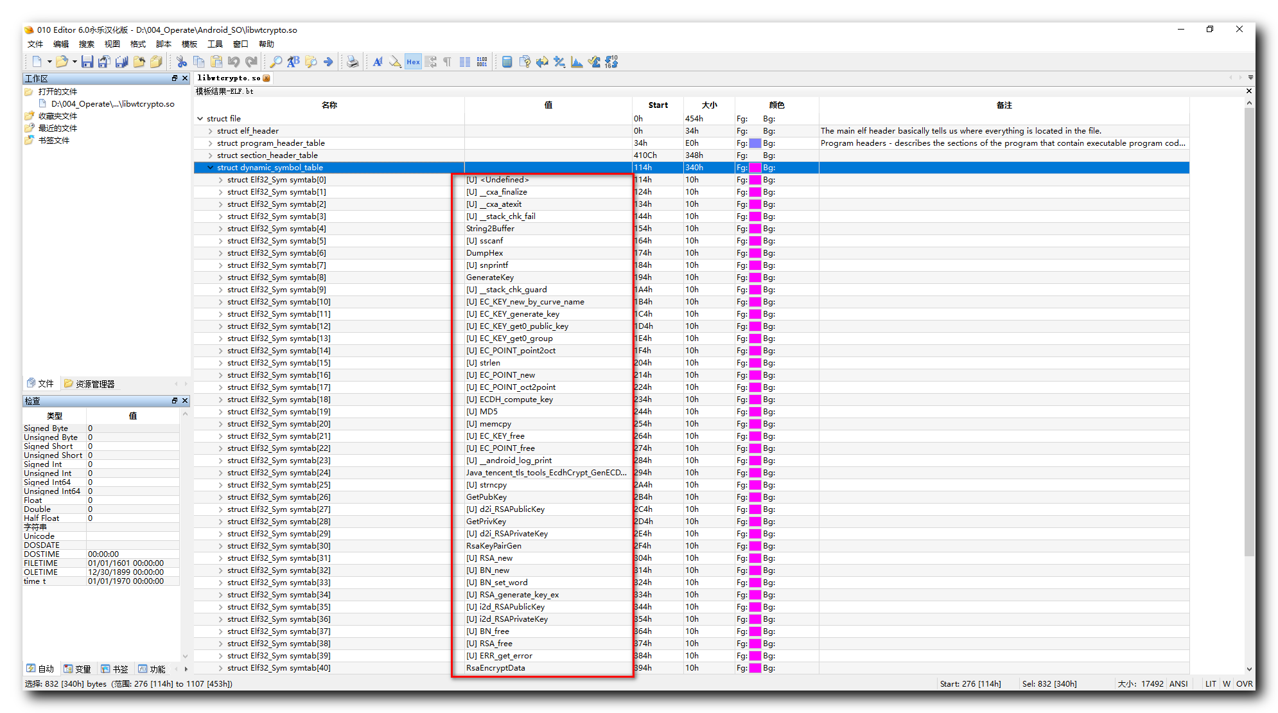1278x713 pixels.
Task: Click the 名称 column header
Action: coord(329,105)
